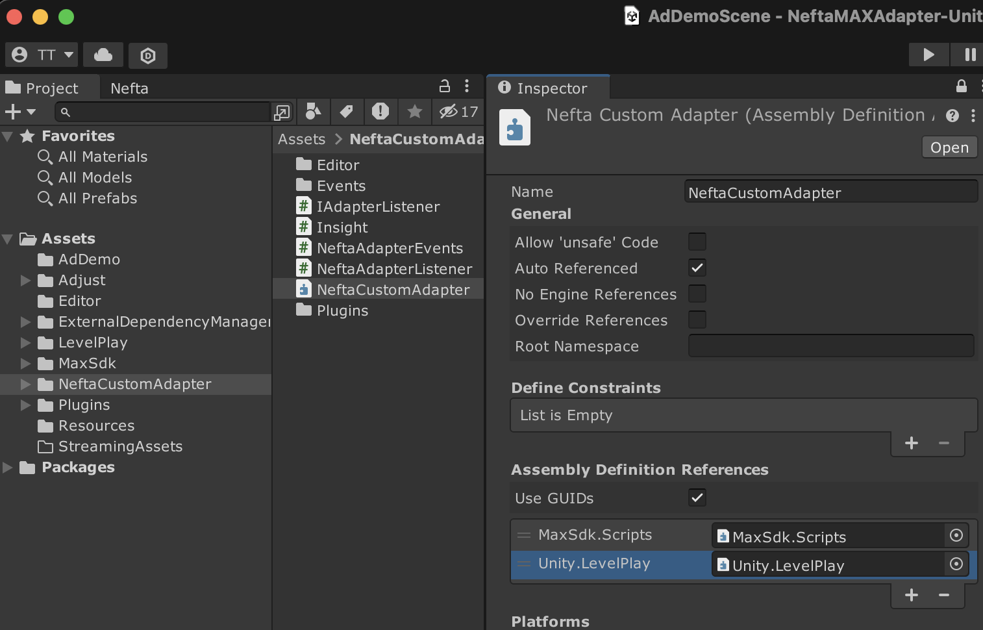983x630 pixels.
Task: Expand the LevelPlay folder
Action: (26, 343)
